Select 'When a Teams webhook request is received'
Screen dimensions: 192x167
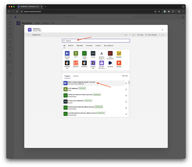coord(94,83)
